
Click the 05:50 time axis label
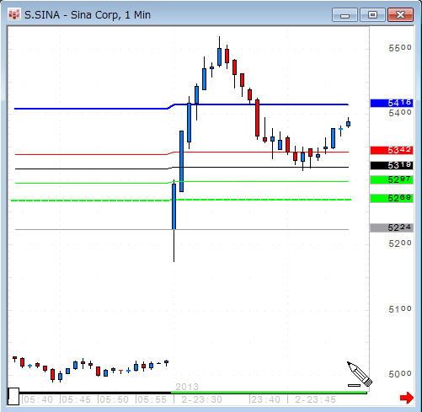[114, 399]
